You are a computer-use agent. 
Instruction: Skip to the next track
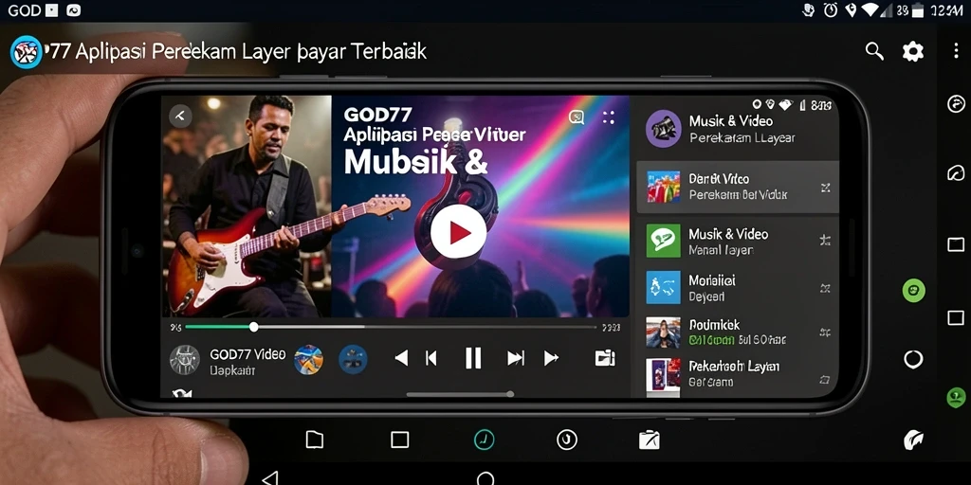click(516, 357)
